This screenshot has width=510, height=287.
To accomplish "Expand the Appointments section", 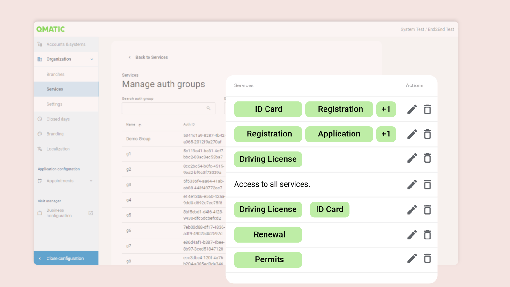I will point(91,181).
